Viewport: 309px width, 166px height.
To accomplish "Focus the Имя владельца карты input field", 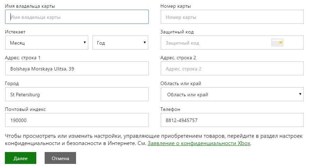I will (x=77, y=17).
